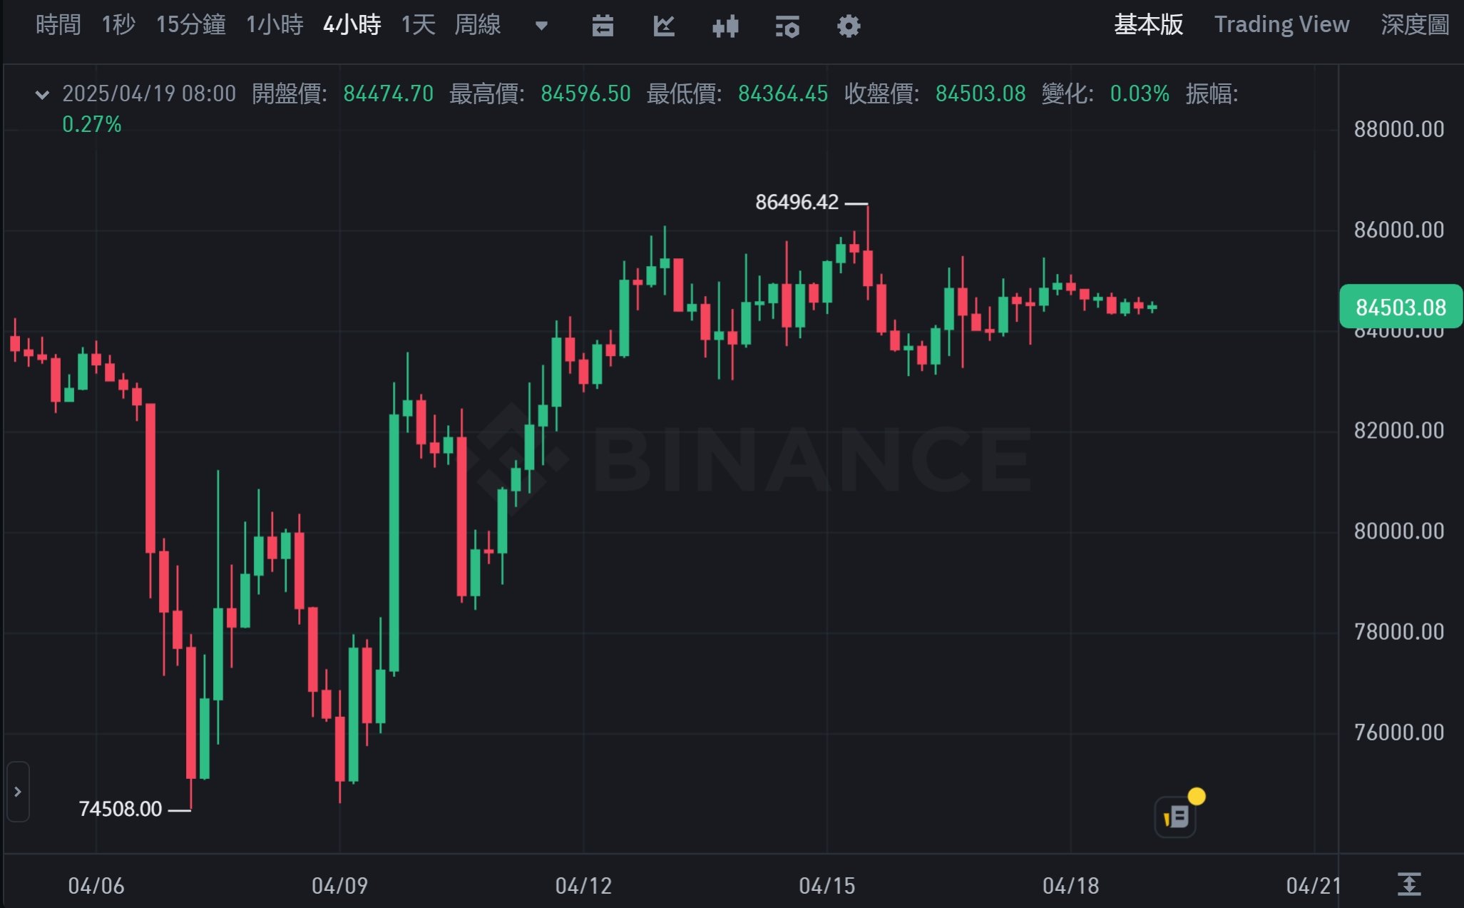Screen dimensions: 1464x908
Task: Open the chart display settings list icon
Action: point(787,26)
